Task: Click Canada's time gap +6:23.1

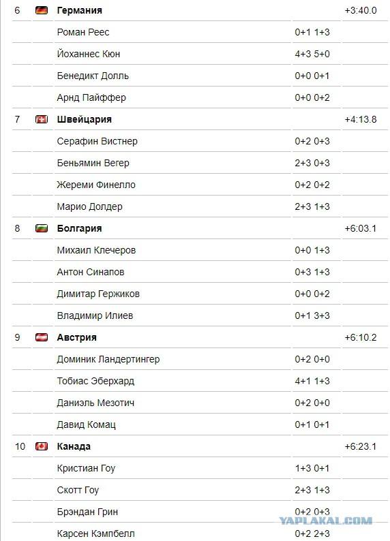Action: pos(361,446)
